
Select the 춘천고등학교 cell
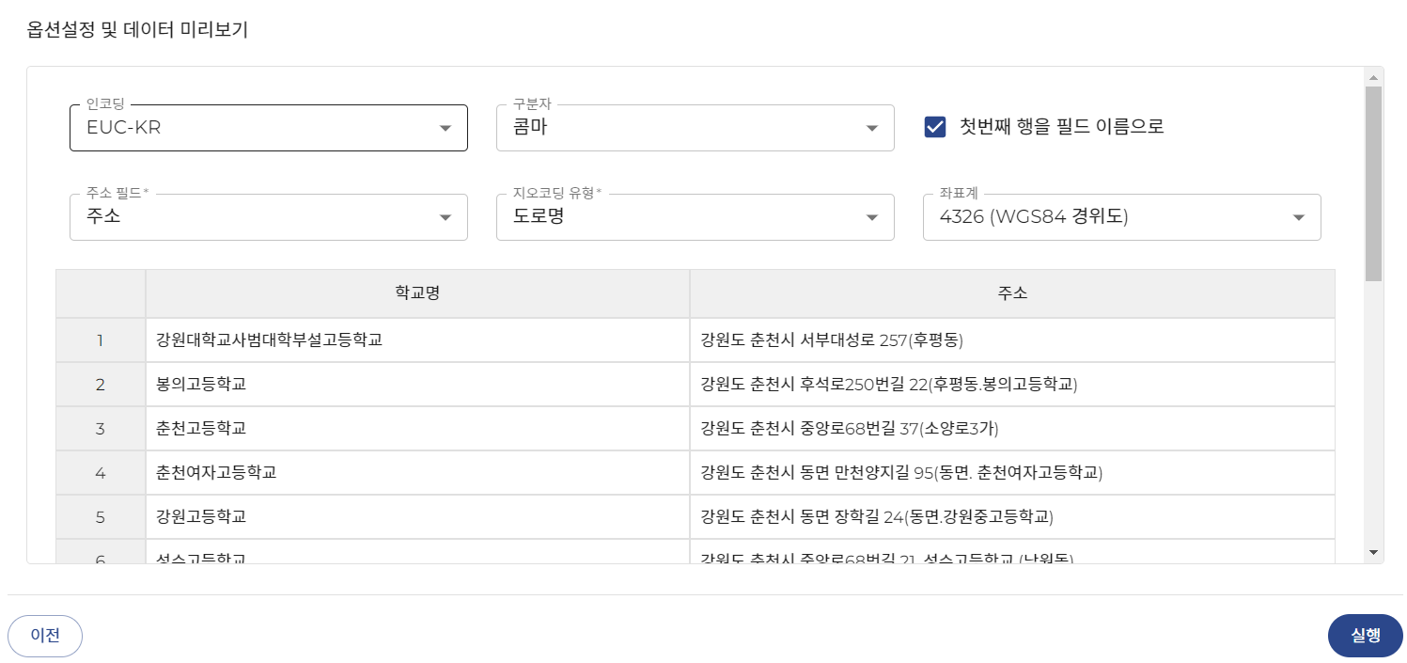click(x=417, y=429)
